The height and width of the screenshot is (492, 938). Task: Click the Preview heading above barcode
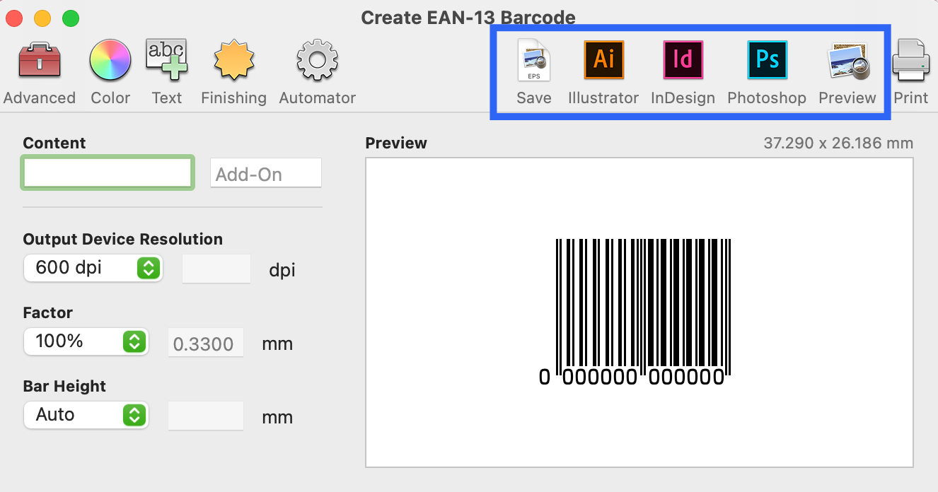(396, 143)
